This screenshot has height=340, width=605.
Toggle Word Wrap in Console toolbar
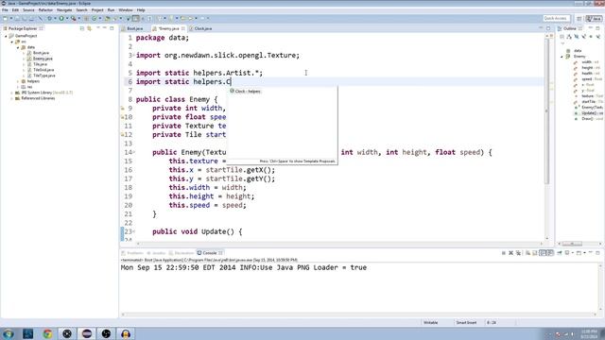(x=543, y=253)
